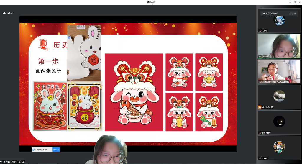The image size is (302, 164).
Task: Click the blue search button in the popup bar
Action: point(56,150)
